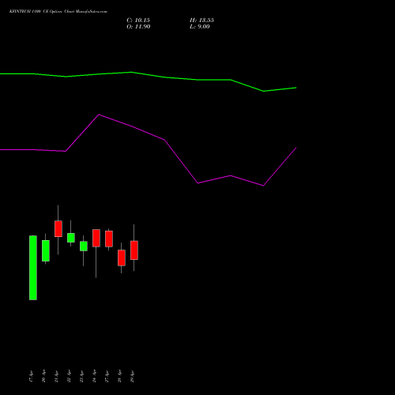The height and width of the screenshot is (395, 395).
Task: Click the peak of the magenta indicator line
Action: point(99,115)
